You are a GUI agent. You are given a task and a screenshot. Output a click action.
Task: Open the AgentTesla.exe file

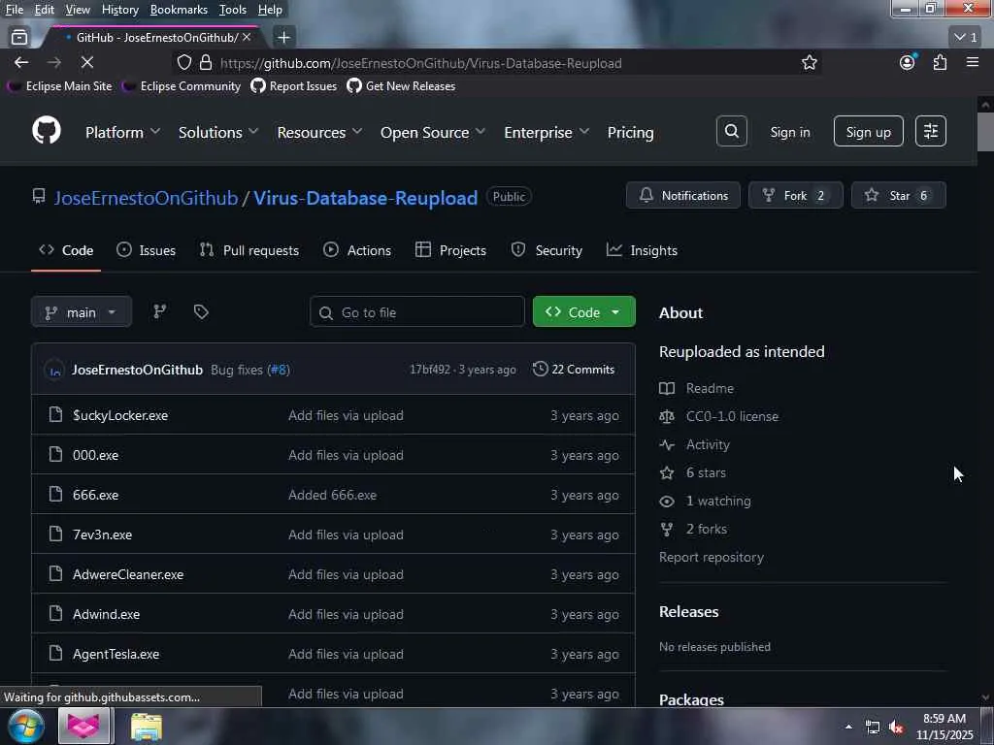[x=116, y=654]
